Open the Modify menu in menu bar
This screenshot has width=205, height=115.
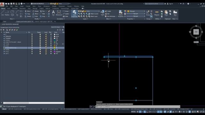(x=54, y=6)
